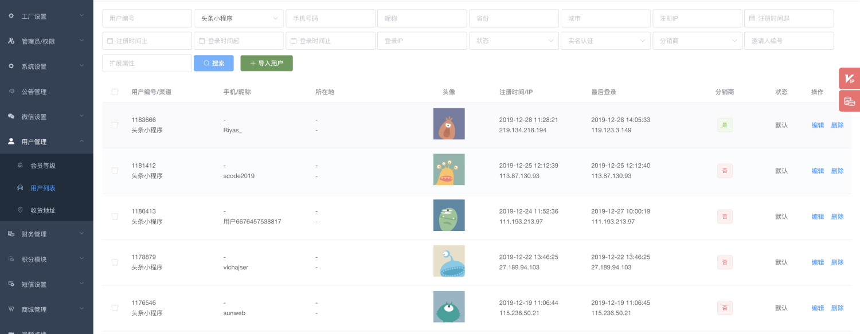Check the box for user 1181412

coord(115,171)
